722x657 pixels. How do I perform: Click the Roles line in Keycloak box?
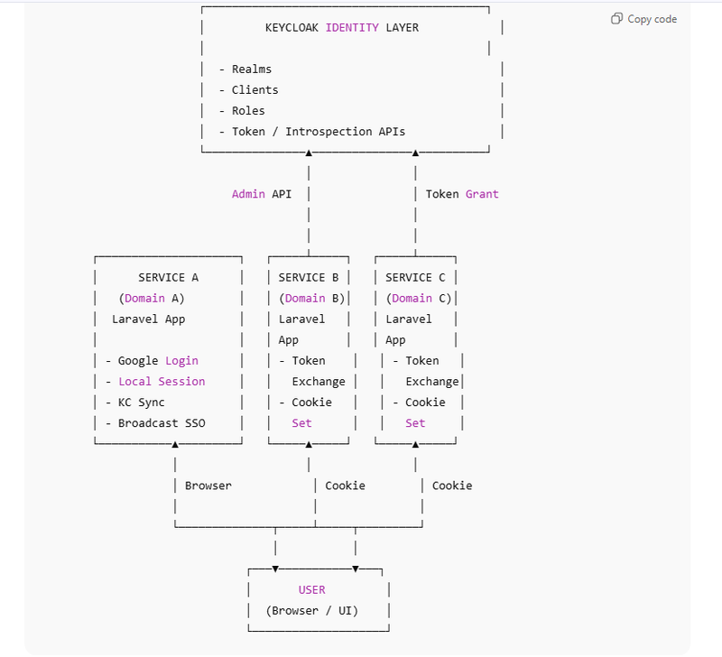[248, 111]
